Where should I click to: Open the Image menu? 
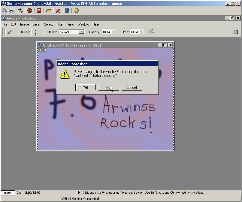coord(24,24)
